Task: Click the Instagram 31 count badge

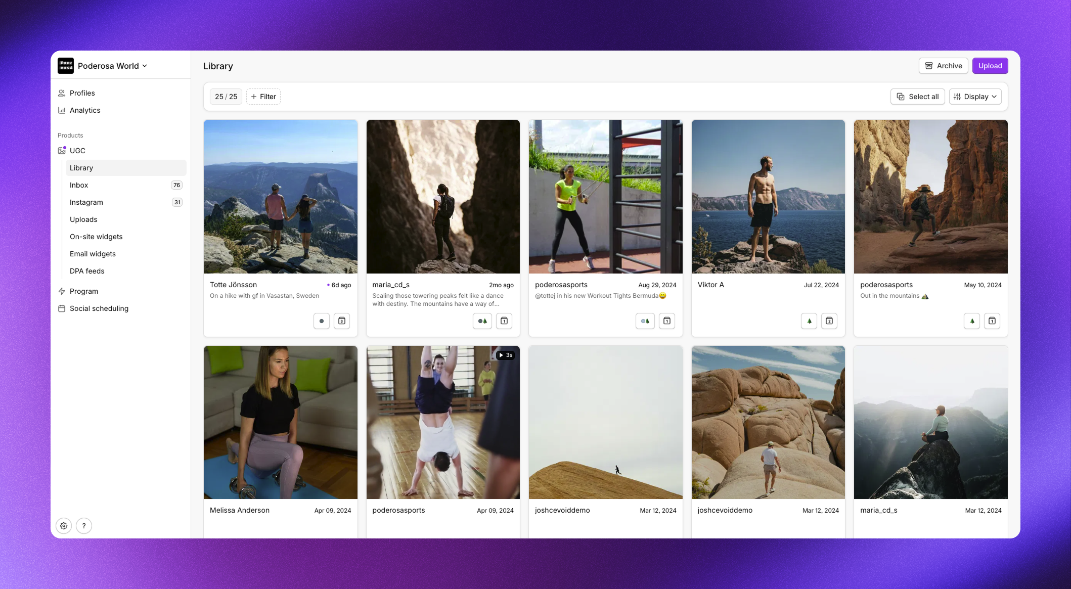Action: tap(177, 202)
